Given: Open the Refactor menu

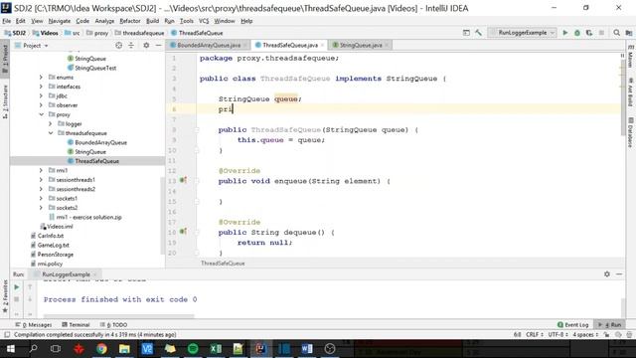Looking at the screenshot, I should coord(130,21).
